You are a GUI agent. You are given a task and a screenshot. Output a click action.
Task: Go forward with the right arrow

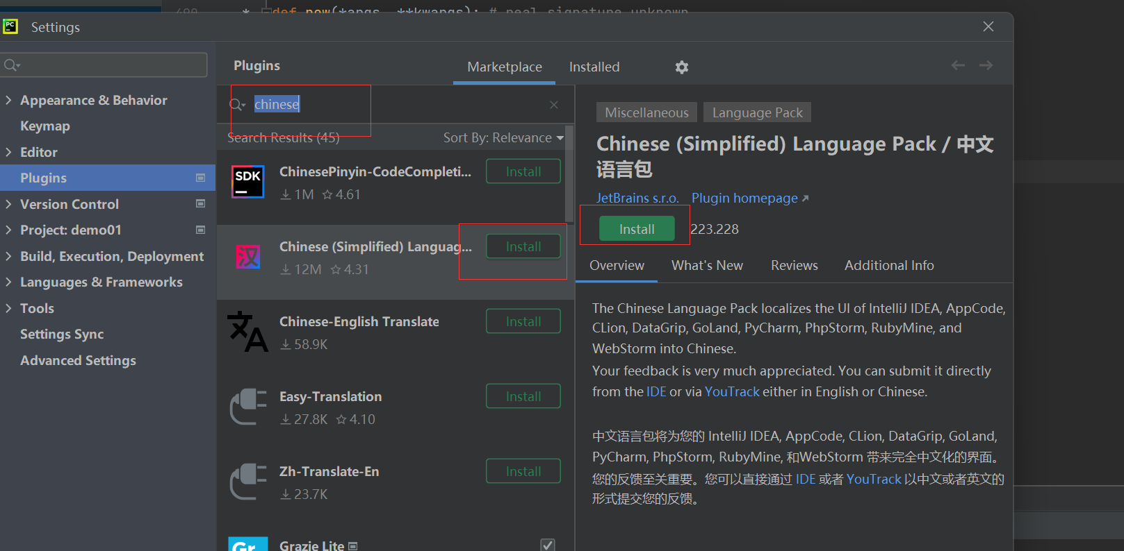[x=986, y=65]
